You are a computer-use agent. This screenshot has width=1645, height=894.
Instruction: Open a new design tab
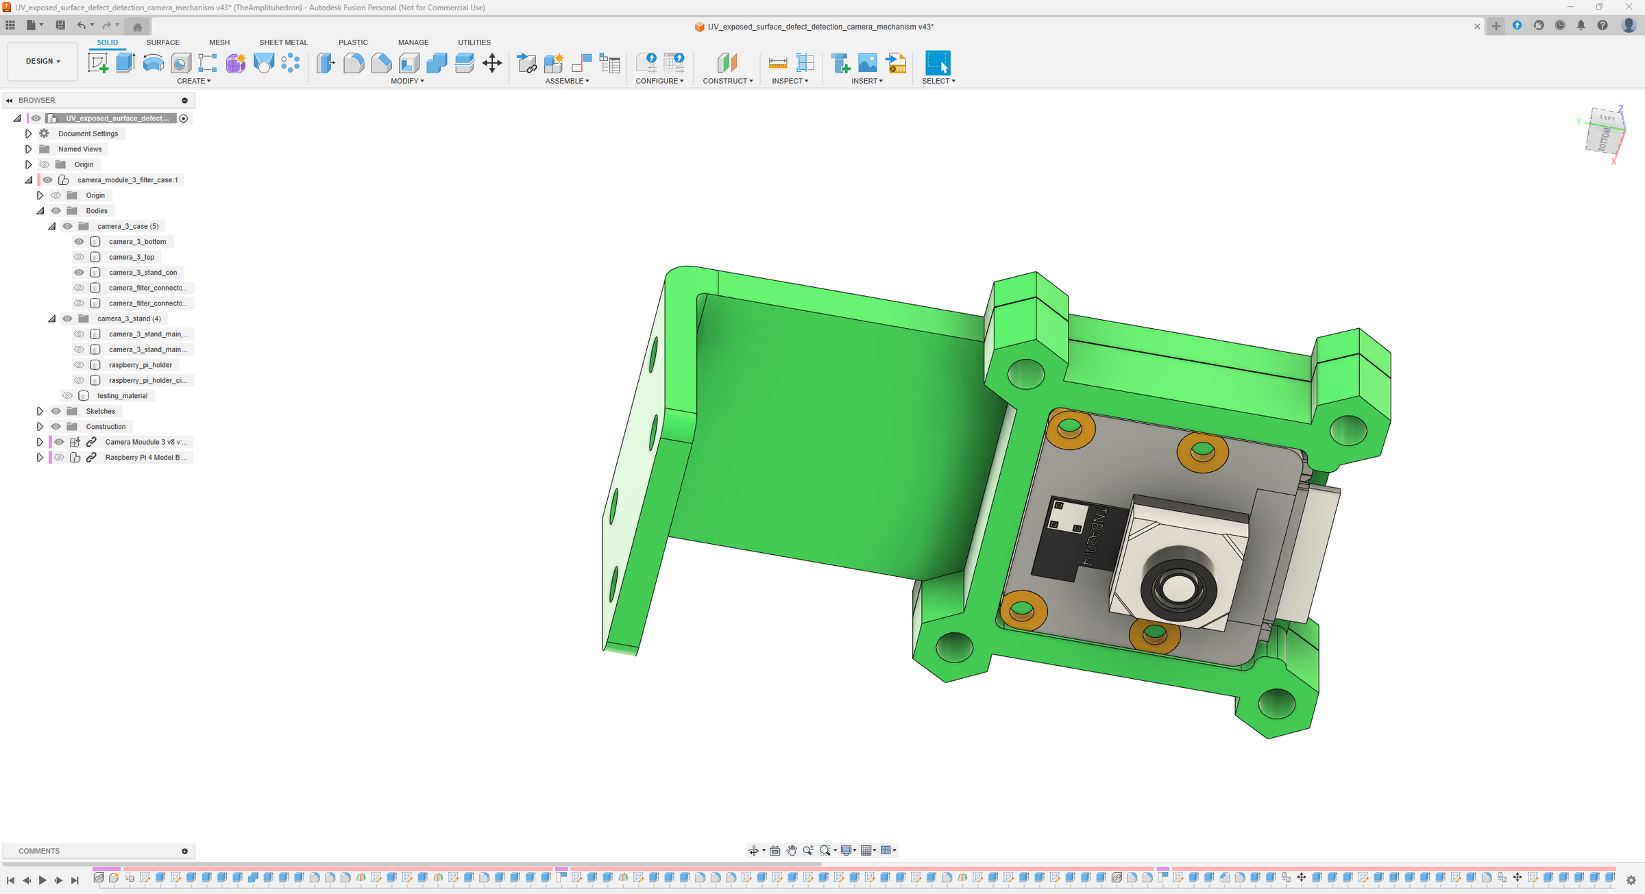click(1496, 26)
